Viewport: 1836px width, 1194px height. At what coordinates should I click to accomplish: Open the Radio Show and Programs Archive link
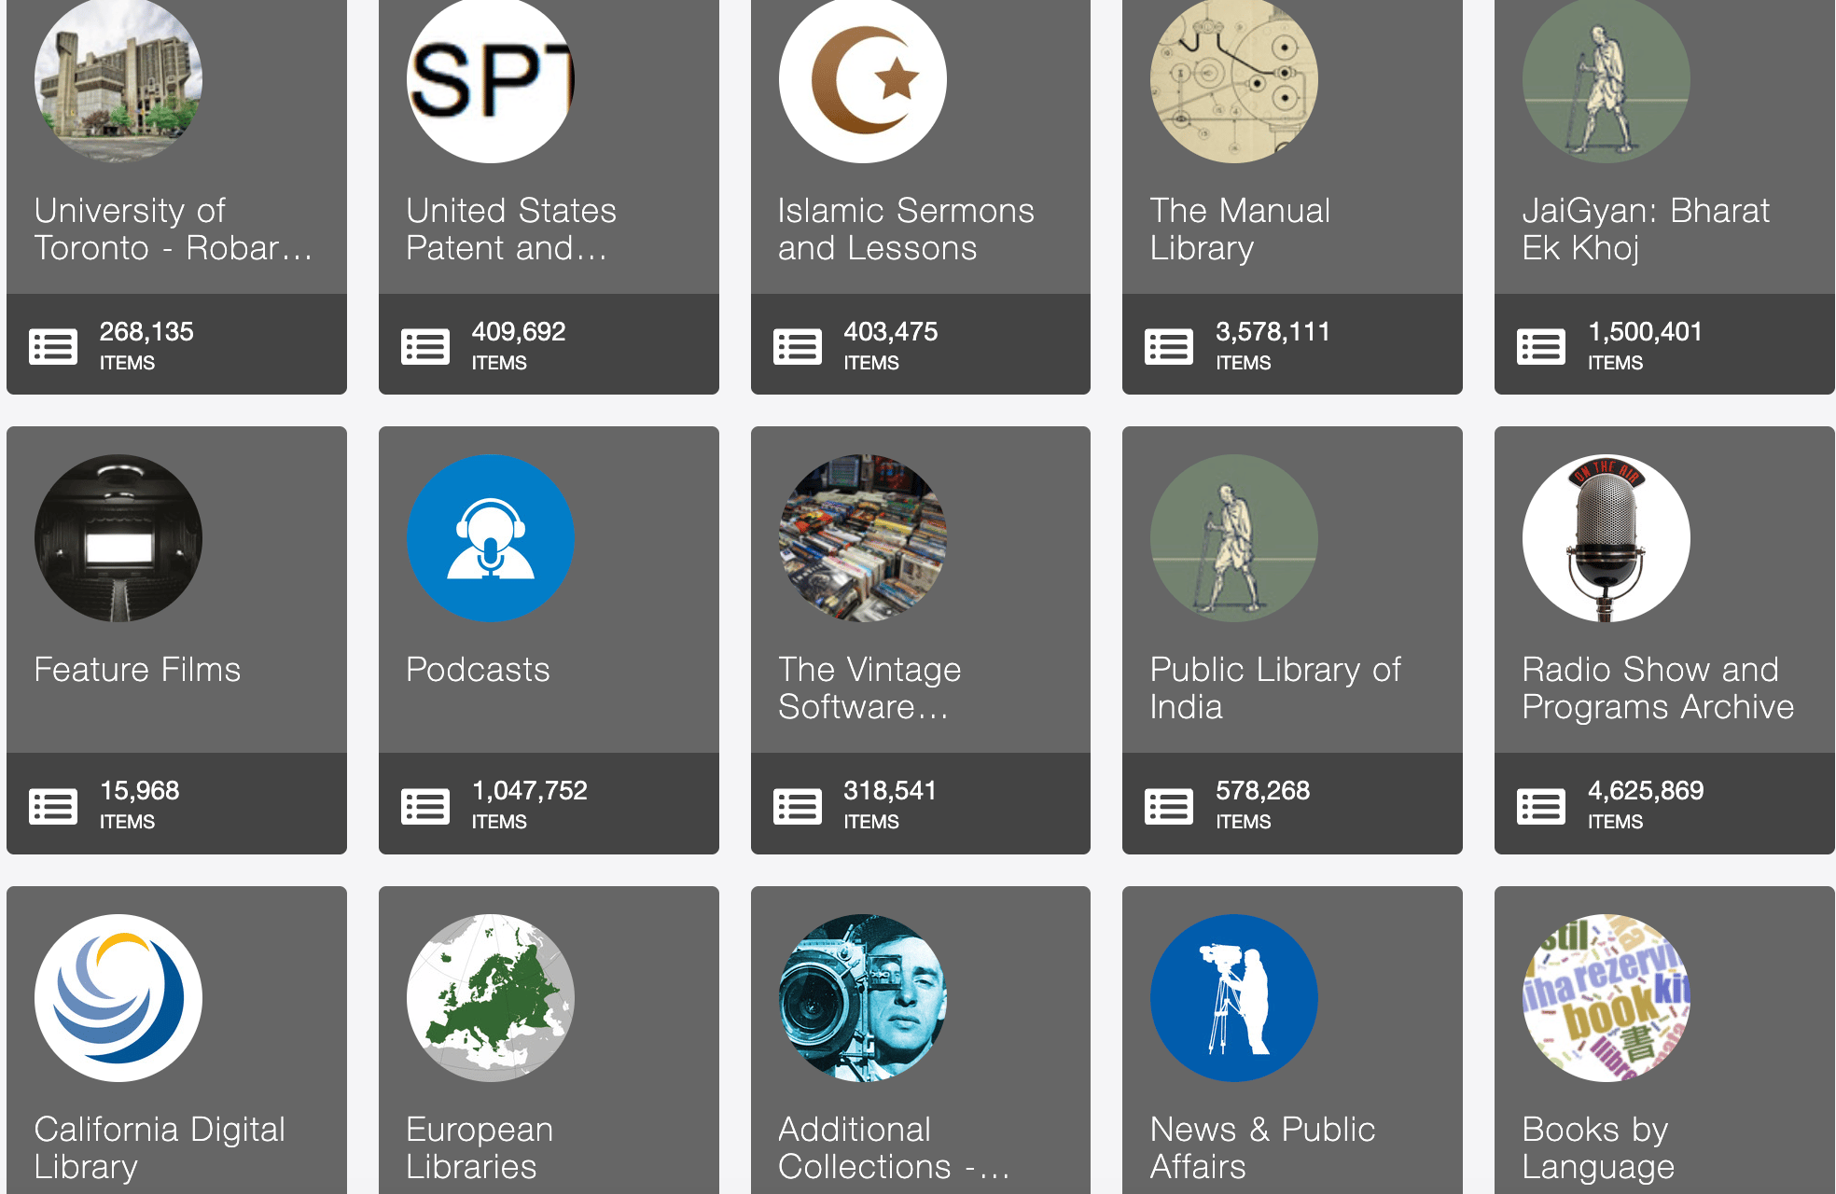(1658, 688)
